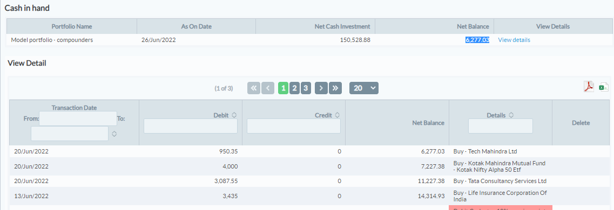Sort by Transaction Date
The width and height of the screenshot is (614, 210).
tap(114, 134)
